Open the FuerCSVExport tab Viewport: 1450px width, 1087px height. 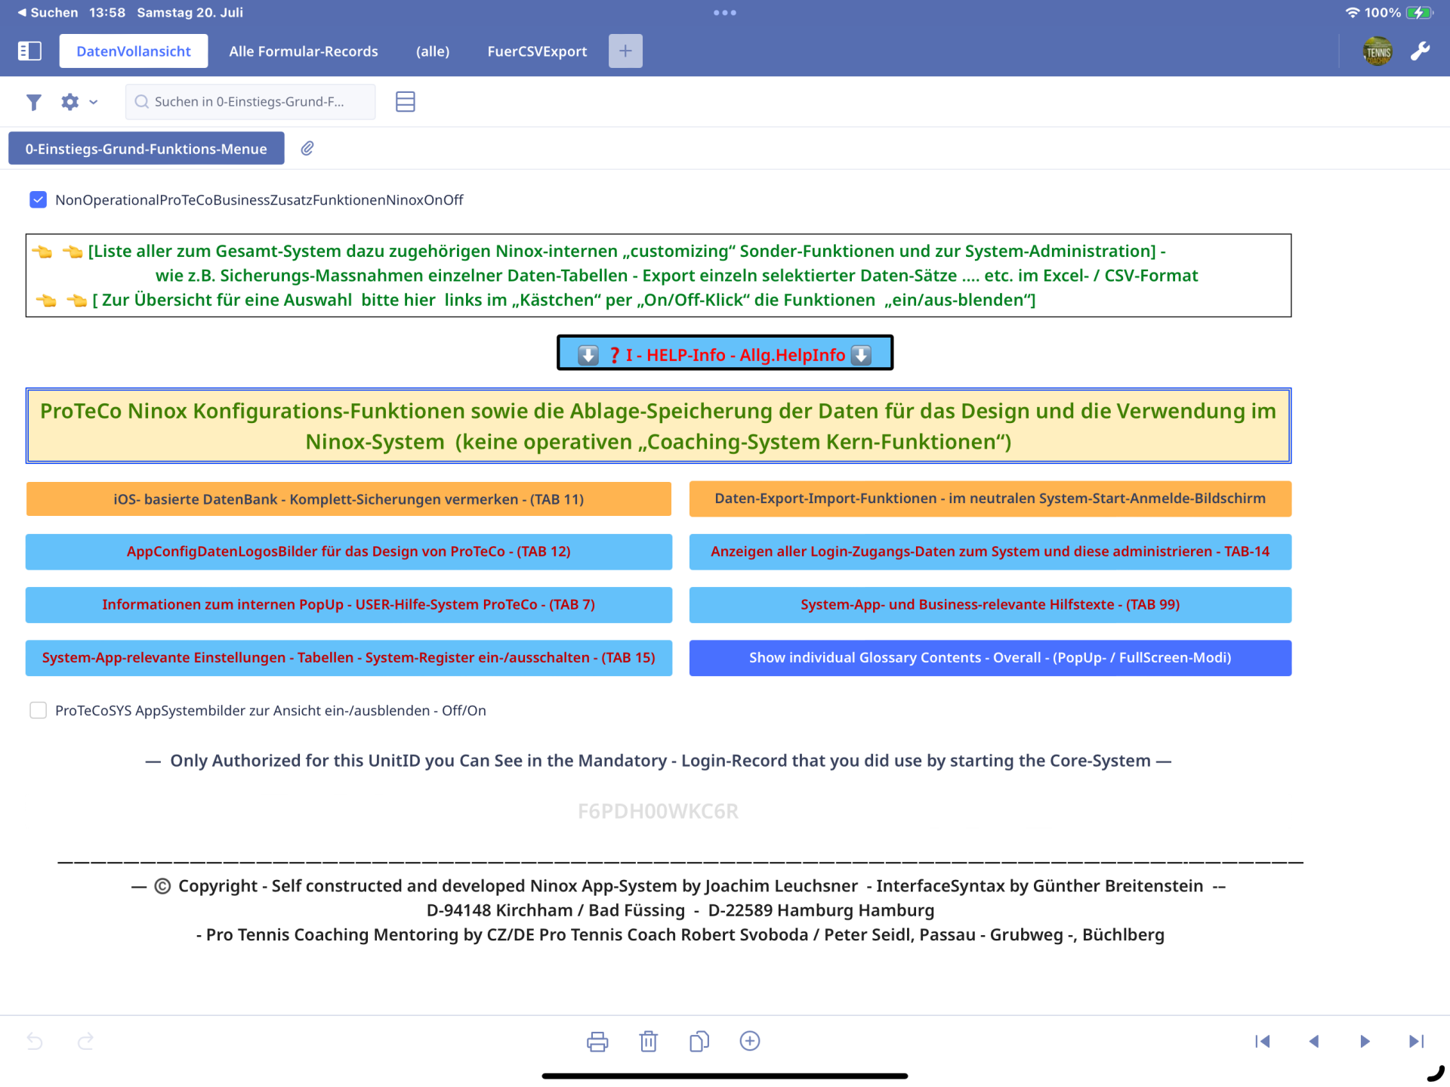(x=536, y=51)
